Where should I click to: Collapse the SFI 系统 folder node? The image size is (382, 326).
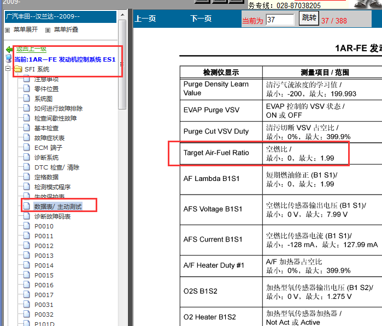click(x=8, y=69)
